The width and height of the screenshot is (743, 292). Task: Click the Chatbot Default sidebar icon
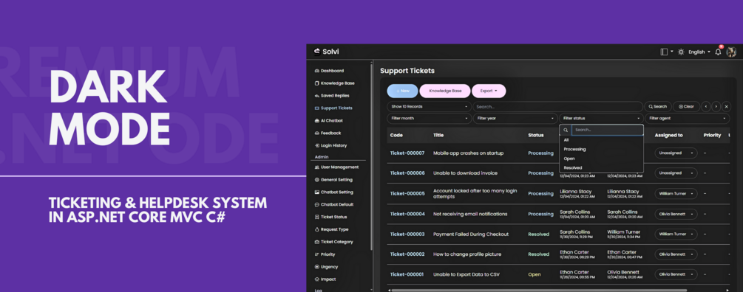[x=317, y=204]
